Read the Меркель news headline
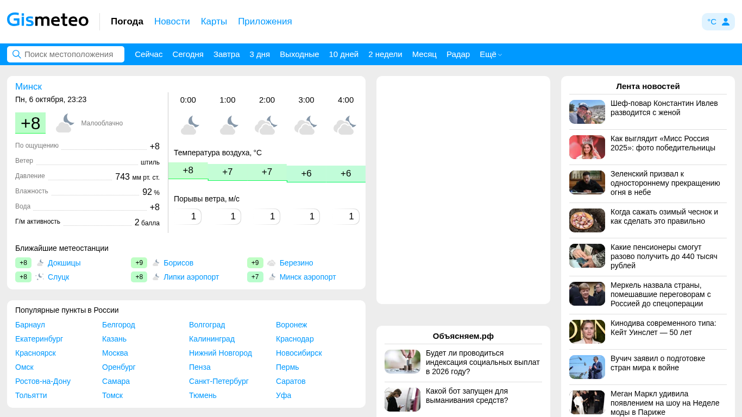The height and width of the screenshot is (417, 742). point(661,294)
